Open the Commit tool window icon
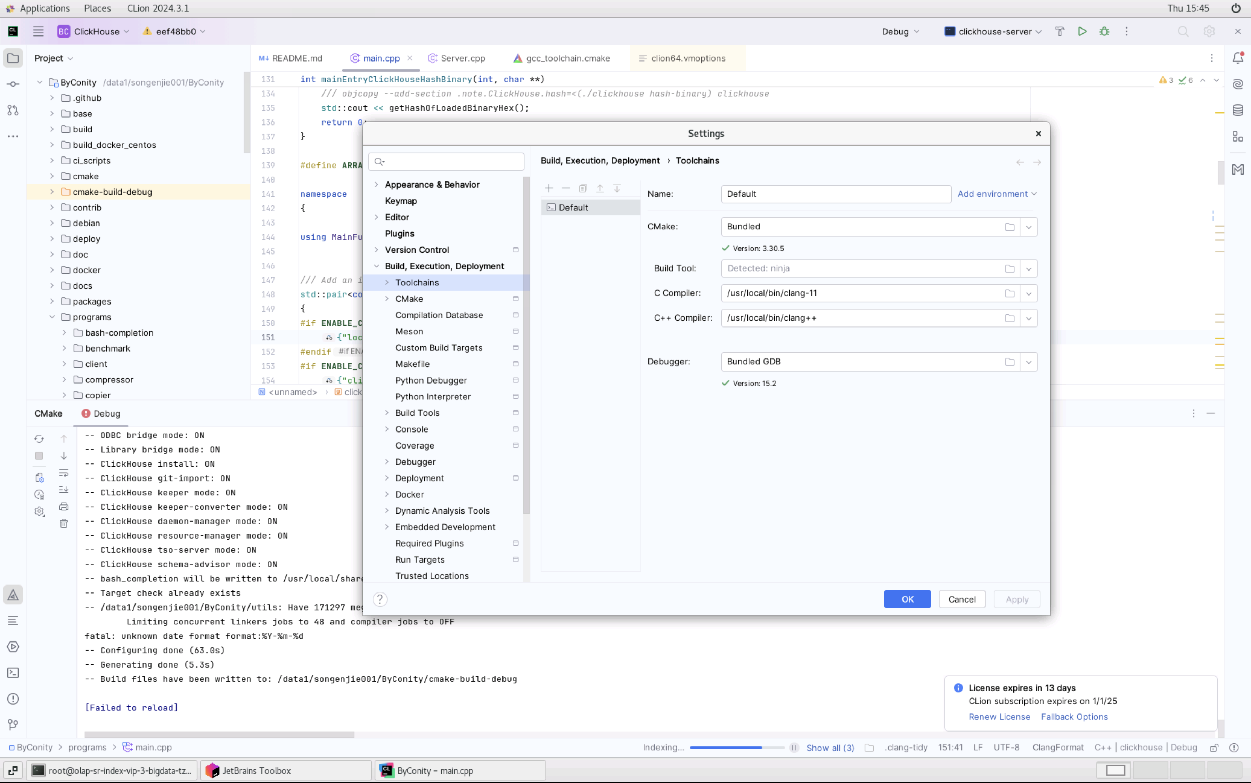The width and height of the screenshot is (1251, 783). 13,84
